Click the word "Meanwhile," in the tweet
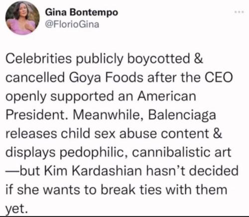249x217 pixels. point(108,114)
